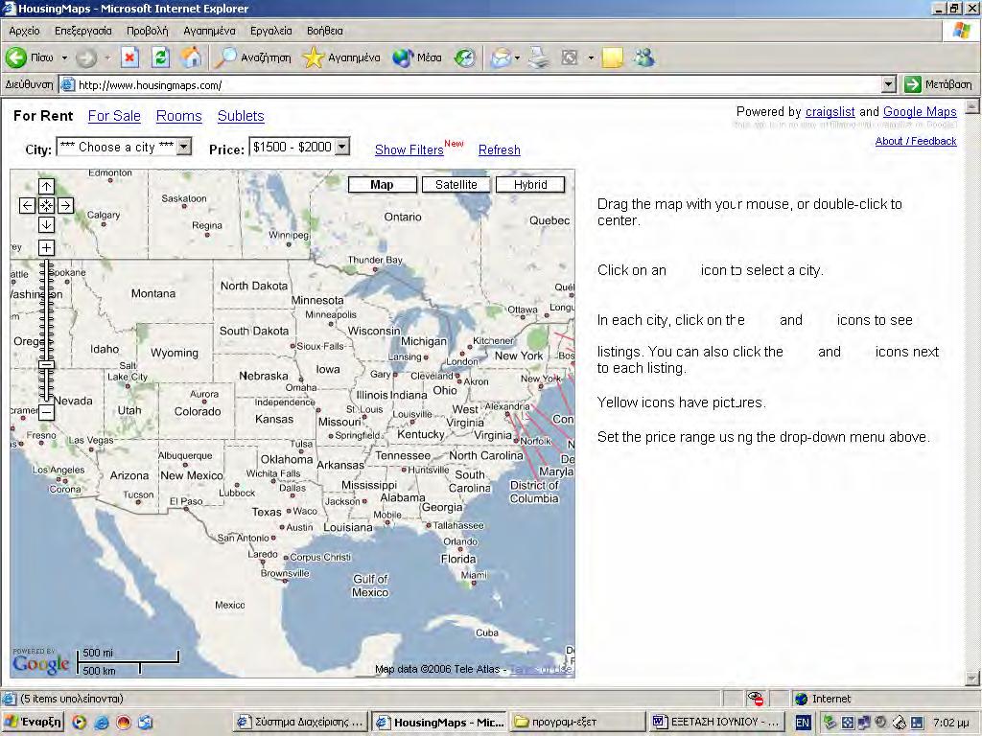Open the Εργαλεία menu
982x736 pixels.
(x=271, y=31)
